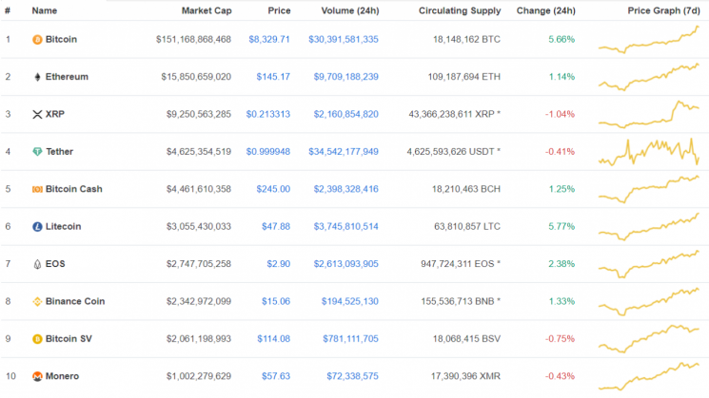Click Bitcoin Cash price $245.00
Viewport: 709px width, 398px height.
click(x=273, y=190)
